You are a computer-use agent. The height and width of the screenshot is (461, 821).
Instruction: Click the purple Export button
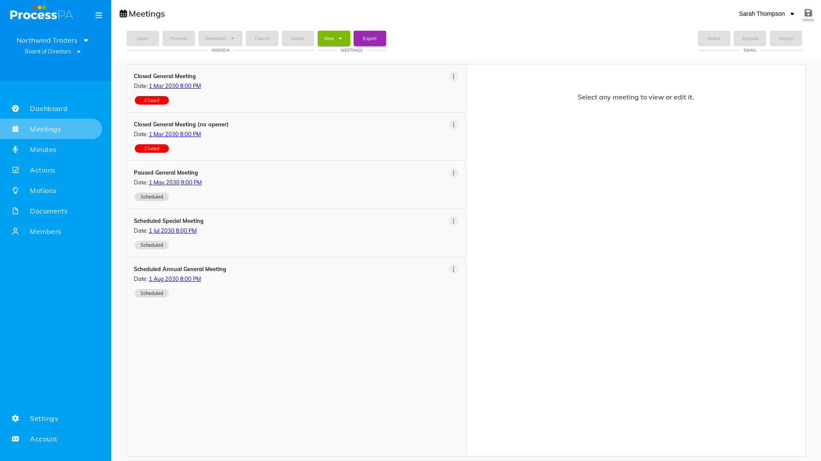[370, 38]
